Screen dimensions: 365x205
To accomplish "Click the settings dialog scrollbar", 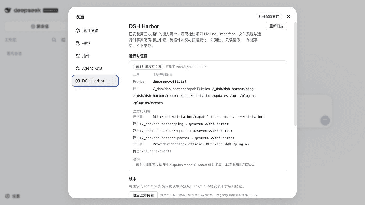I will point(295,74).
